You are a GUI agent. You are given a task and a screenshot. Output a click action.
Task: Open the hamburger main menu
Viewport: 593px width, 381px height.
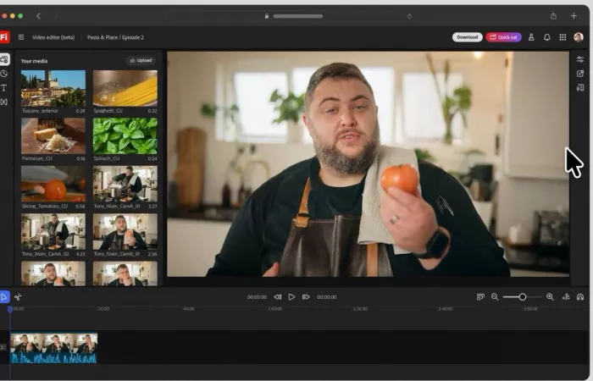[x=21, y=37]
